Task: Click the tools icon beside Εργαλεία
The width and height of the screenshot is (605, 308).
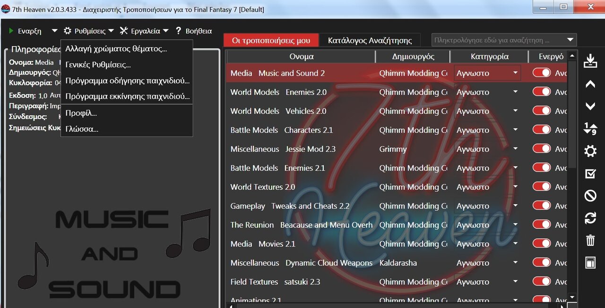Action: 124,31
